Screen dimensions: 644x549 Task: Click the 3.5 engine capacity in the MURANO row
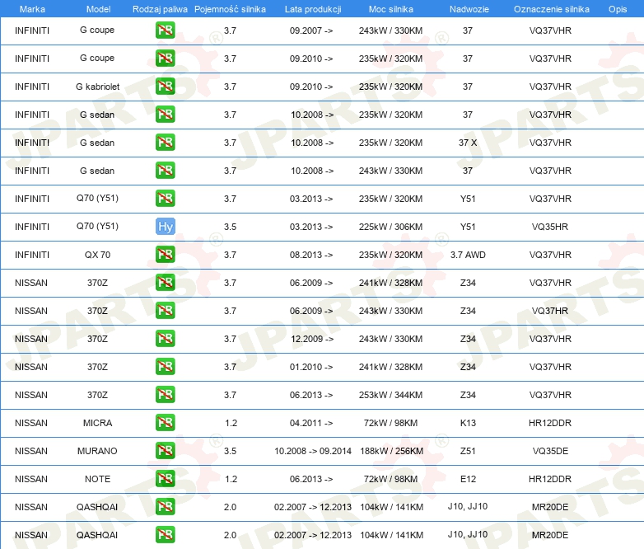230,451
